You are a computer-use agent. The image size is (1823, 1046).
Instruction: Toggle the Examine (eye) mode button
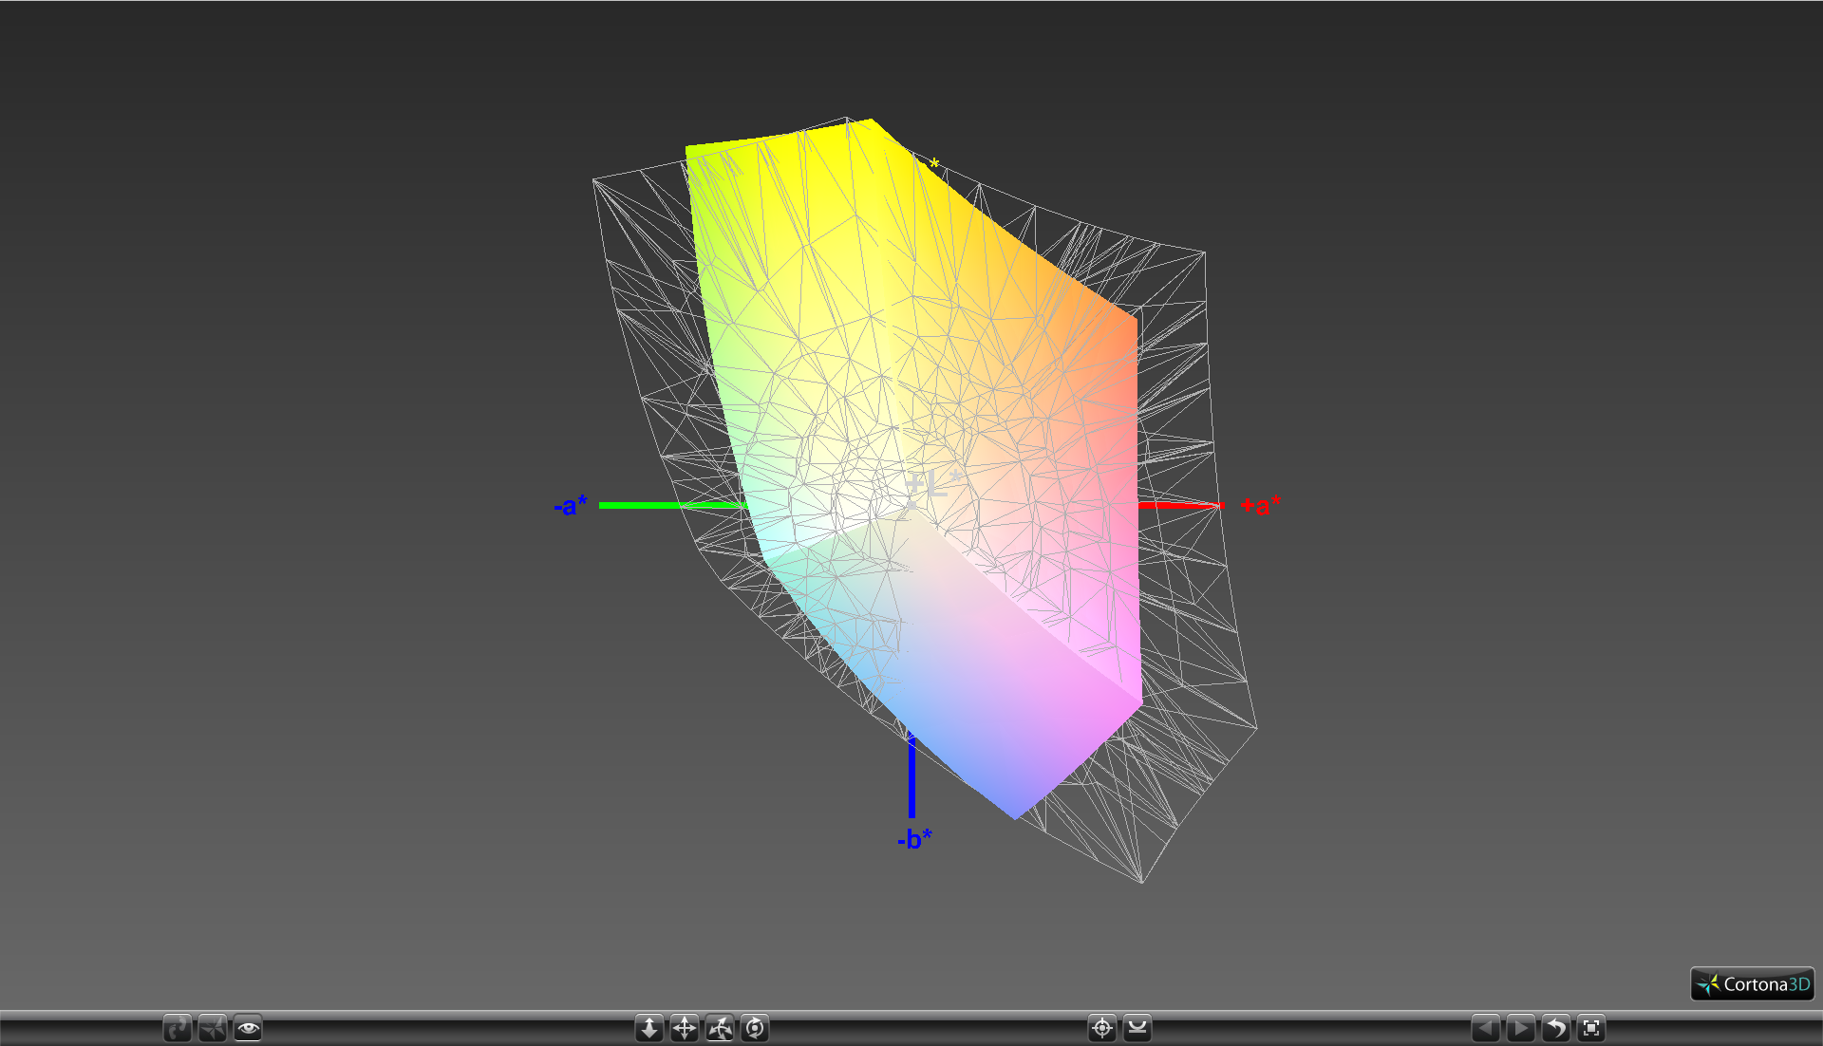(x=248, y=1028)
